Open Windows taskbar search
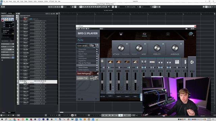 6,119
